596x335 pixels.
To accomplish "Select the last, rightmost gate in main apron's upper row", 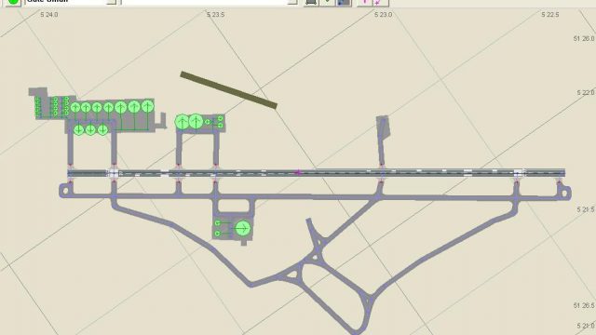I will click(x=147, y=106).
